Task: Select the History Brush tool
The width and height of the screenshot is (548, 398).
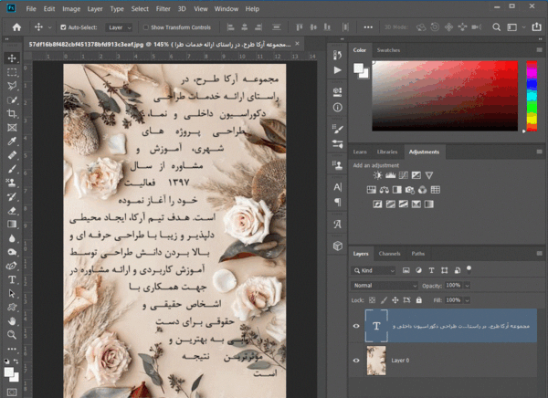Action: pyautogui.click(x=12, y=197)
